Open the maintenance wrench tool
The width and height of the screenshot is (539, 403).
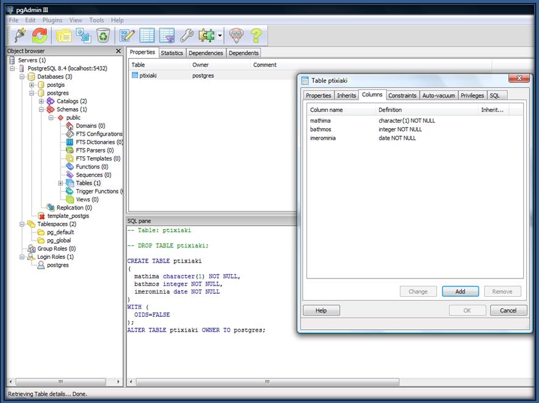187,35
